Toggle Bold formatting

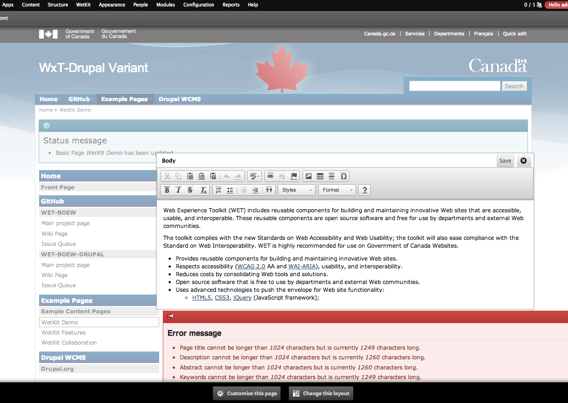[x=167, y=190]
